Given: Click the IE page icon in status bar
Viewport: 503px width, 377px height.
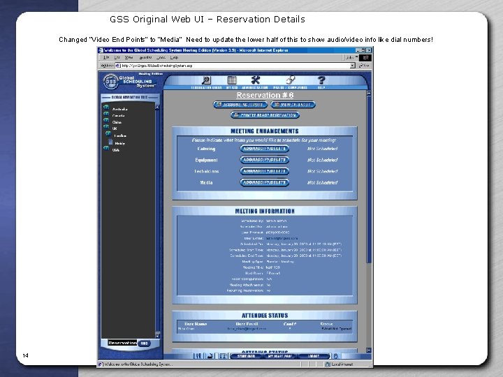Looking at the screenshot, I should point(101,364).
